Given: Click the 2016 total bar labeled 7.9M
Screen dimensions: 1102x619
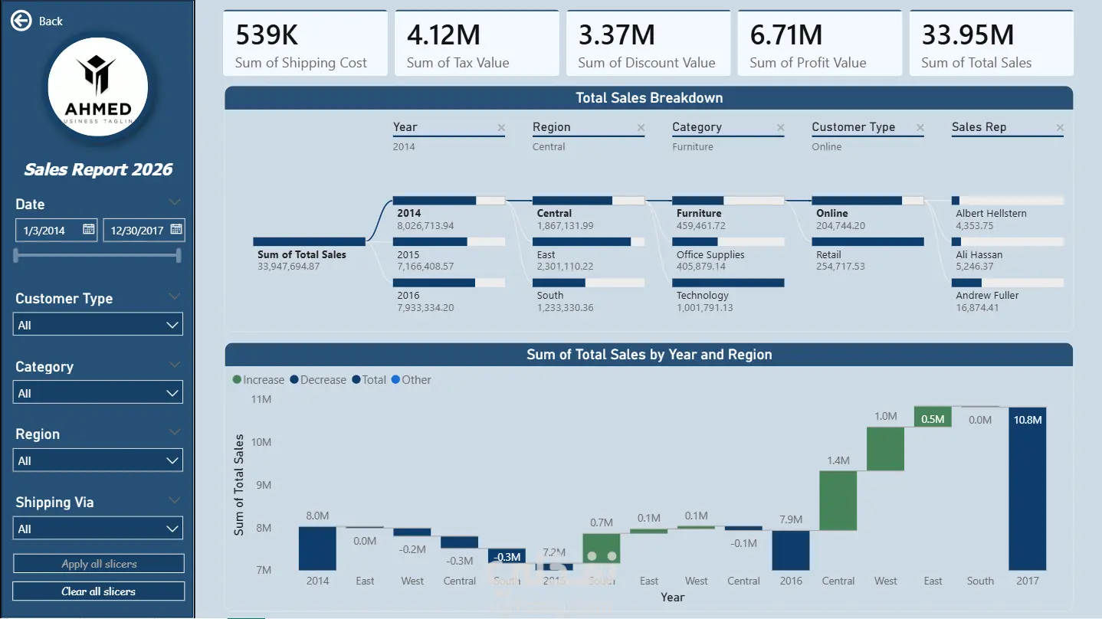Looking at the screenshot, I should click(791, 550).
